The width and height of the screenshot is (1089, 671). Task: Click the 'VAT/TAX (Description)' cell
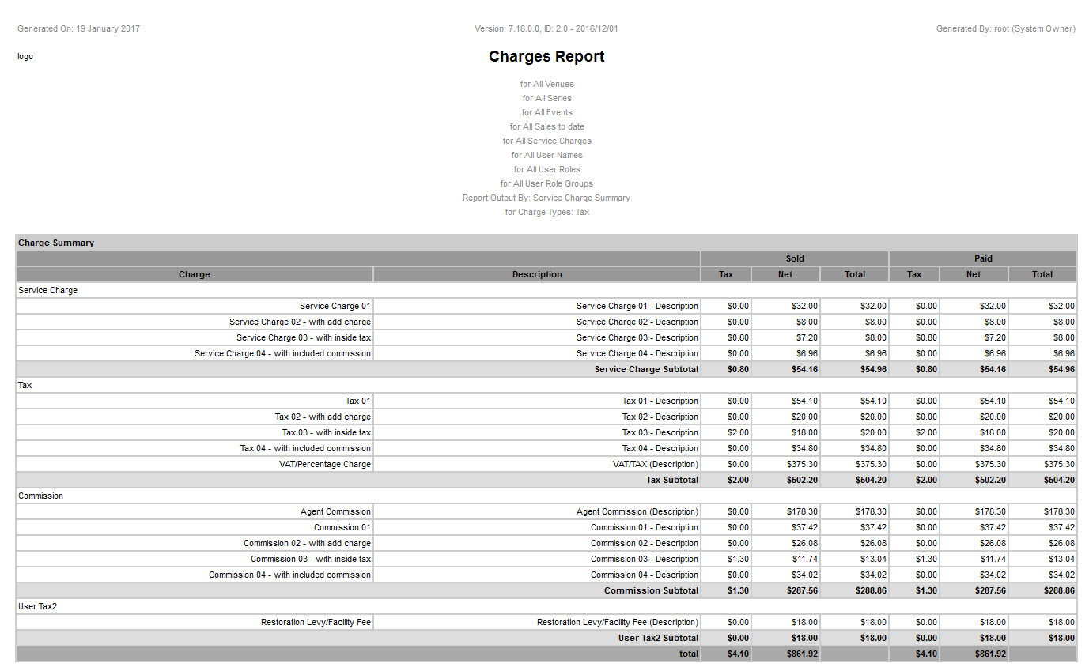tap(537, 464)
